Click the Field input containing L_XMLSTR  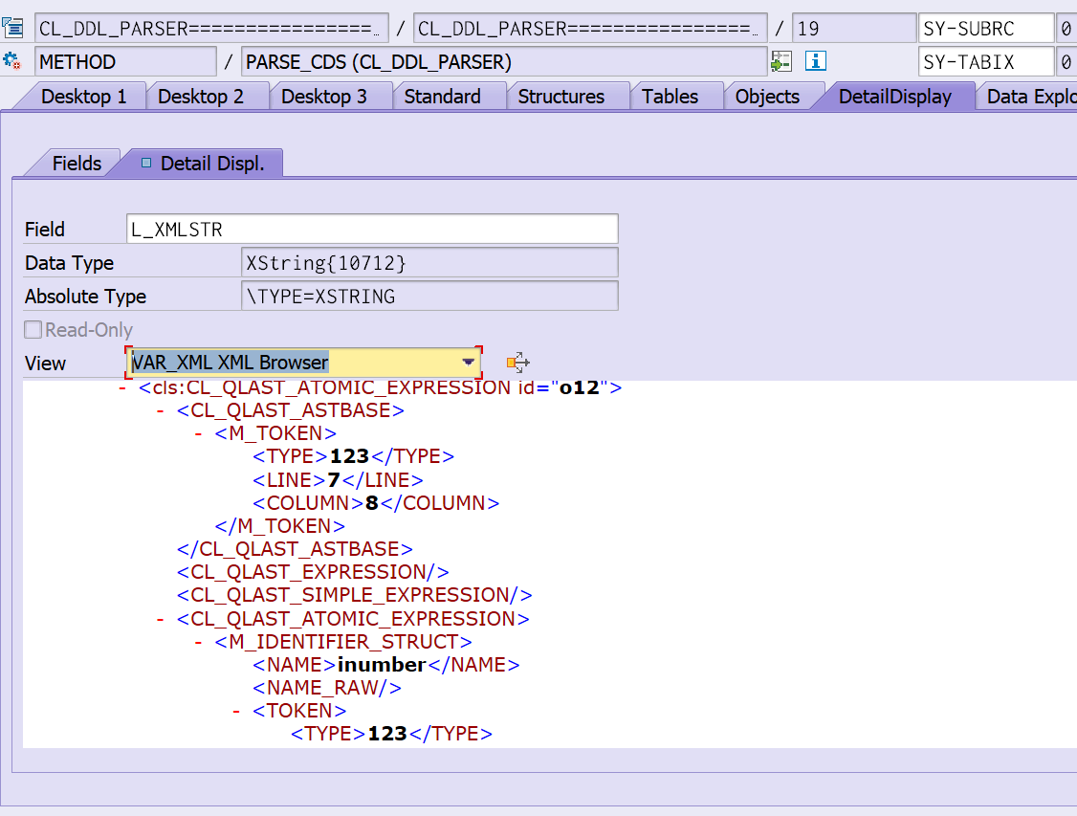coord(372,229)
